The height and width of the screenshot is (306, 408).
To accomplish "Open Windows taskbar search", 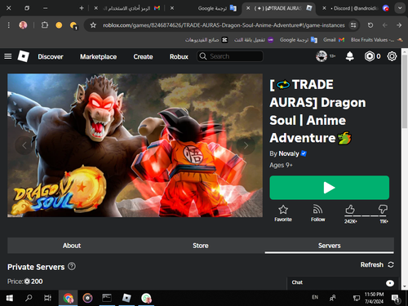I will click(29, 298).
